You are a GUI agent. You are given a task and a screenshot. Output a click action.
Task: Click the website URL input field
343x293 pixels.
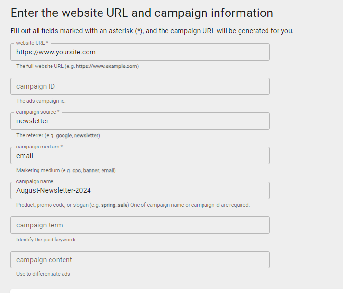pos(140,52)
